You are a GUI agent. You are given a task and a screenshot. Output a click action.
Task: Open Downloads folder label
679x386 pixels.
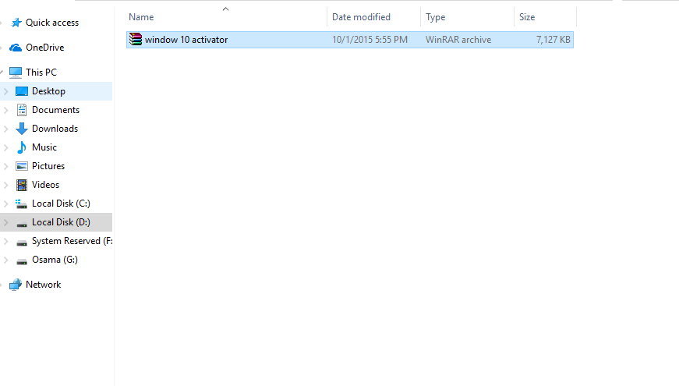click(55, 129)
